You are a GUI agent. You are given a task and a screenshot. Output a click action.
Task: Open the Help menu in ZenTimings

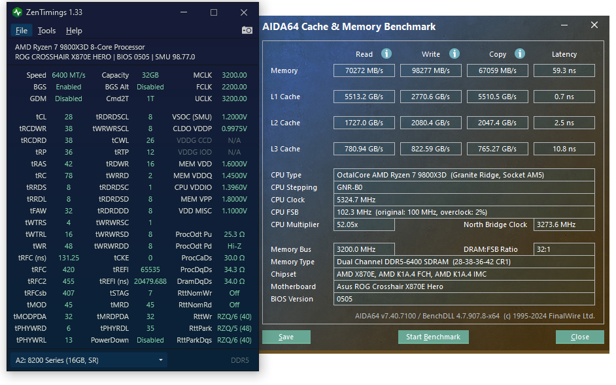[74, 31]
